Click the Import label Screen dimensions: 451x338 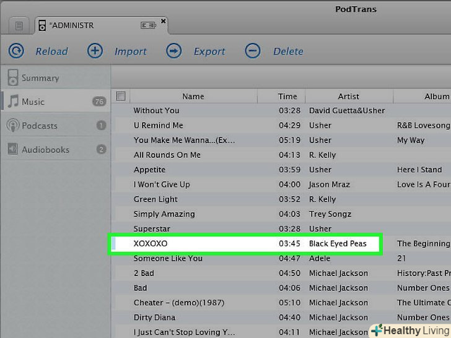[130, 52]
